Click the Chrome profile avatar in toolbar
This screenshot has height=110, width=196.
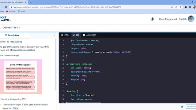(x=194, y=7)
